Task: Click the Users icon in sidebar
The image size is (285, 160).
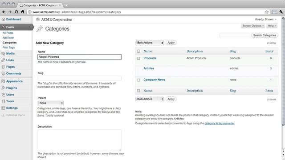Action: coord(3,95)
